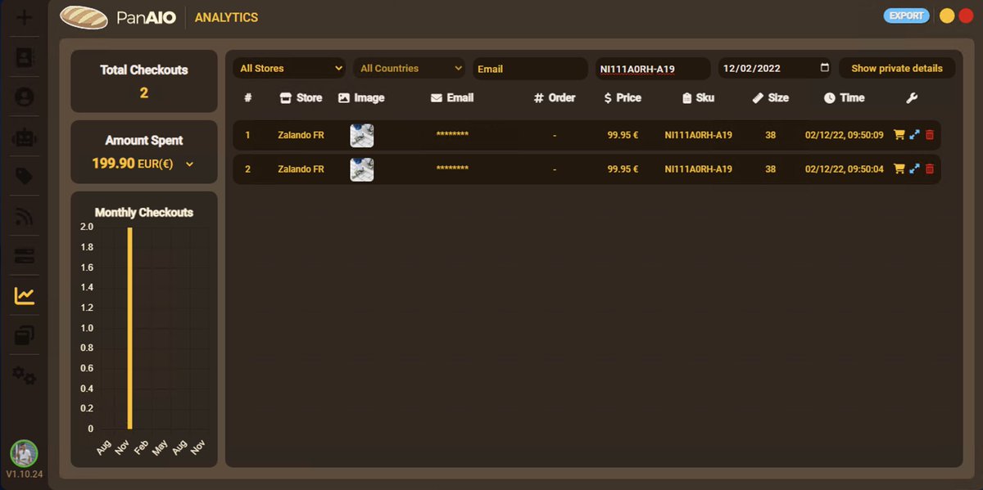
Task: Click the masked email in row 2
Action: (x=452, y=169)
